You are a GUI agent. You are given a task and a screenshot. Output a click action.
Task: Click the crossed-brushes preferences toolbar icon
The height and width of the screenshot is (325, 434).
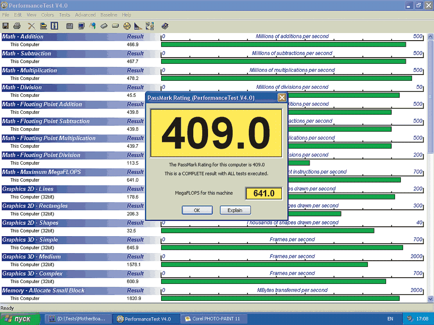coord(32,26)
